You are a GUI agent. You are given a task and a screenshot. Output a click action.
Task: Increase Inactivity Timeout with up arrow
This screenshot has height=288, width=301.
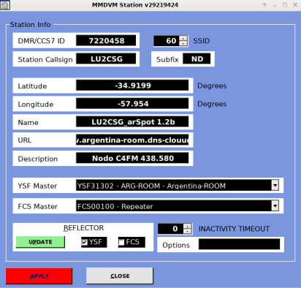[187, 227]
